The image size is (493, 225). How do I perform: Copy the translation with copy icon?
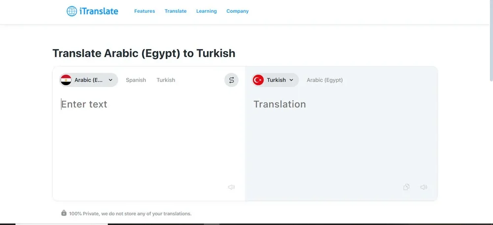pyautogui.click(x=406, y=187)
